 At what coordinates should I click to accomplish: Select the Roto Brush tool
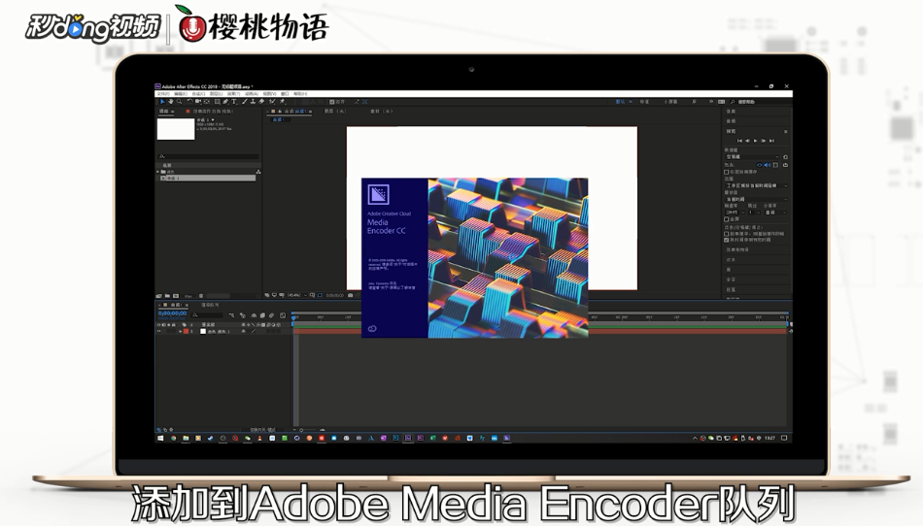271,102
